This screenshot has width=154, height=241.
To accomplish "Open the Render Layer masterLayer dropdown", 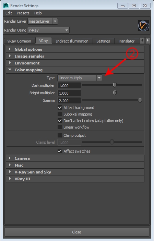I will [43, 21].
